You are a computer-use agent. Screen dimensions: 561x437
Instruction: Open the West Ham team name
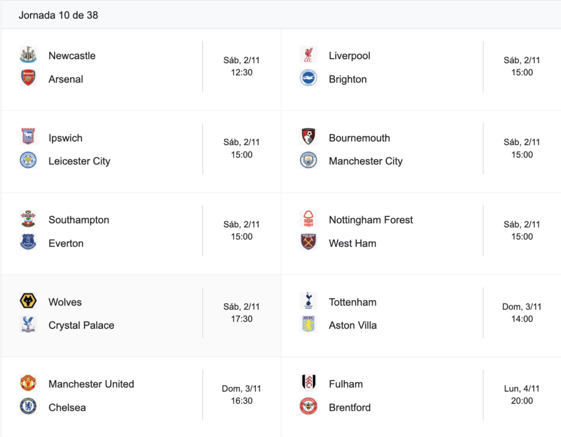(352, 244)
